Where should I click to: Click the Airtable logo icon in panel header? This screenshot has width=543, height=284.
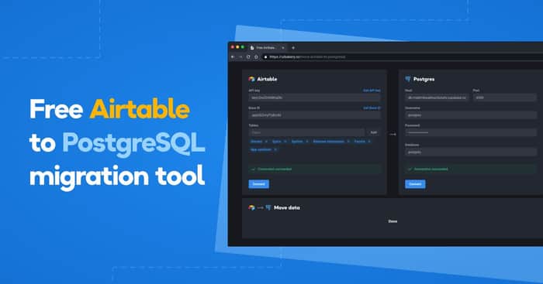point(252,79)
